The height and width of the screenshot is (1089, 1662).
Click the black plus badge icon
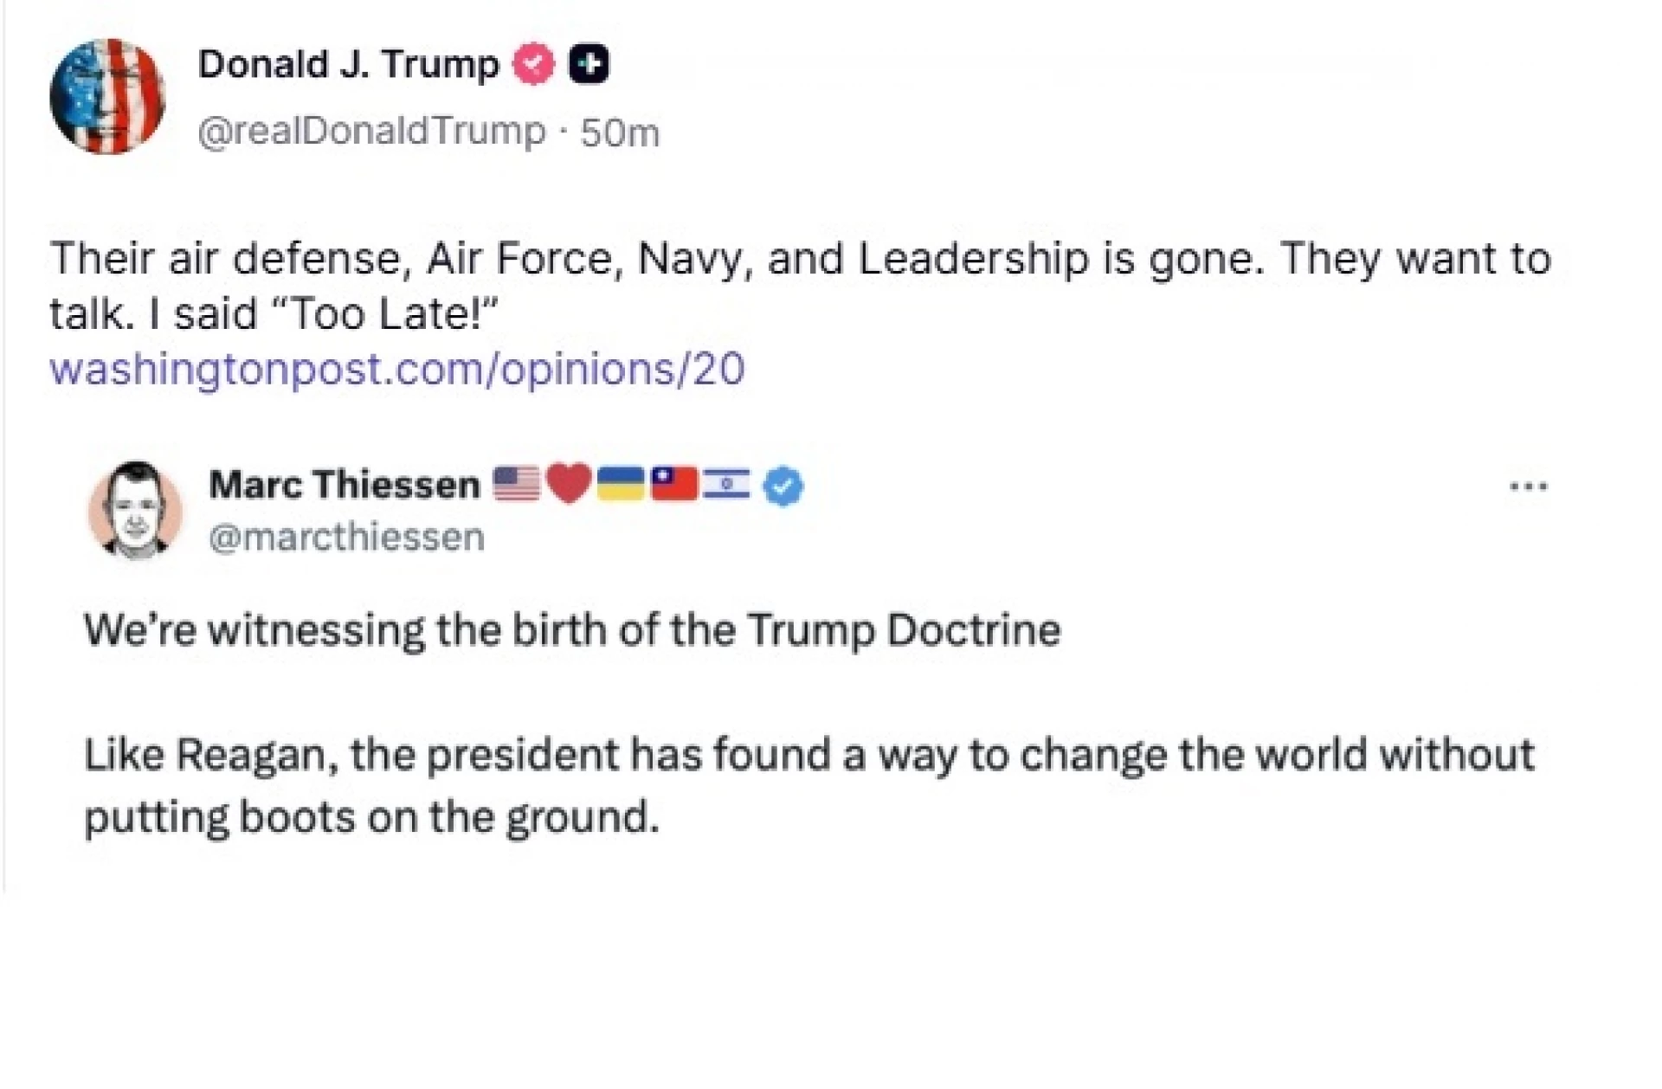[x=589, y=65]
